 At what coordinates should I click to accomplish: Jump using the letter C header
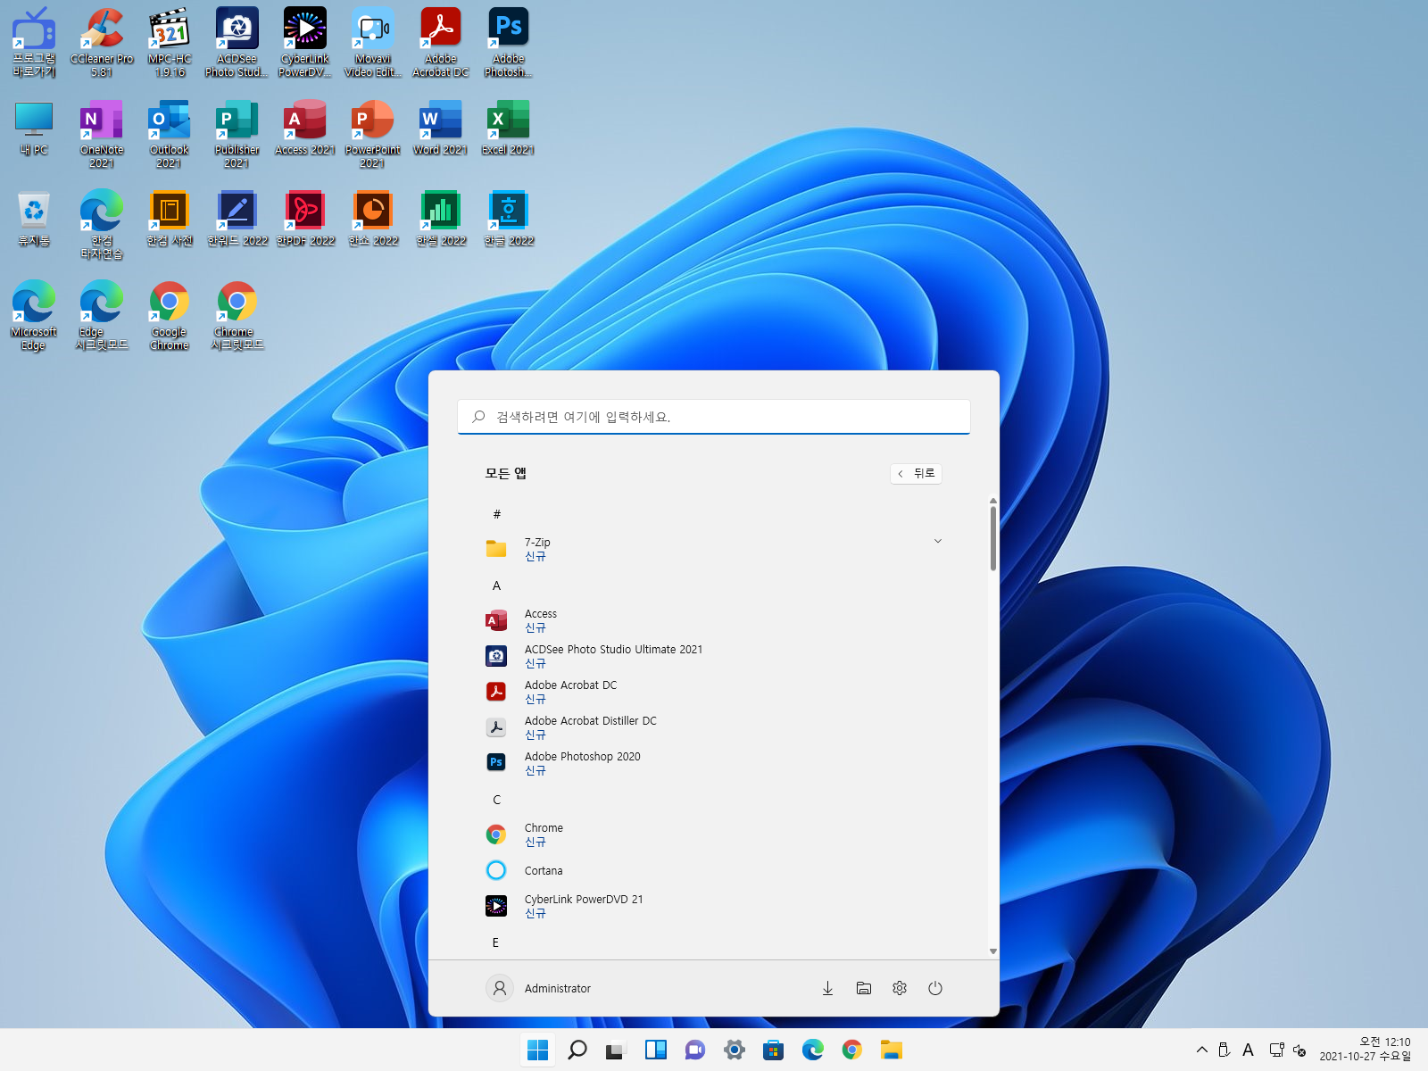click(x=496, y=800)
